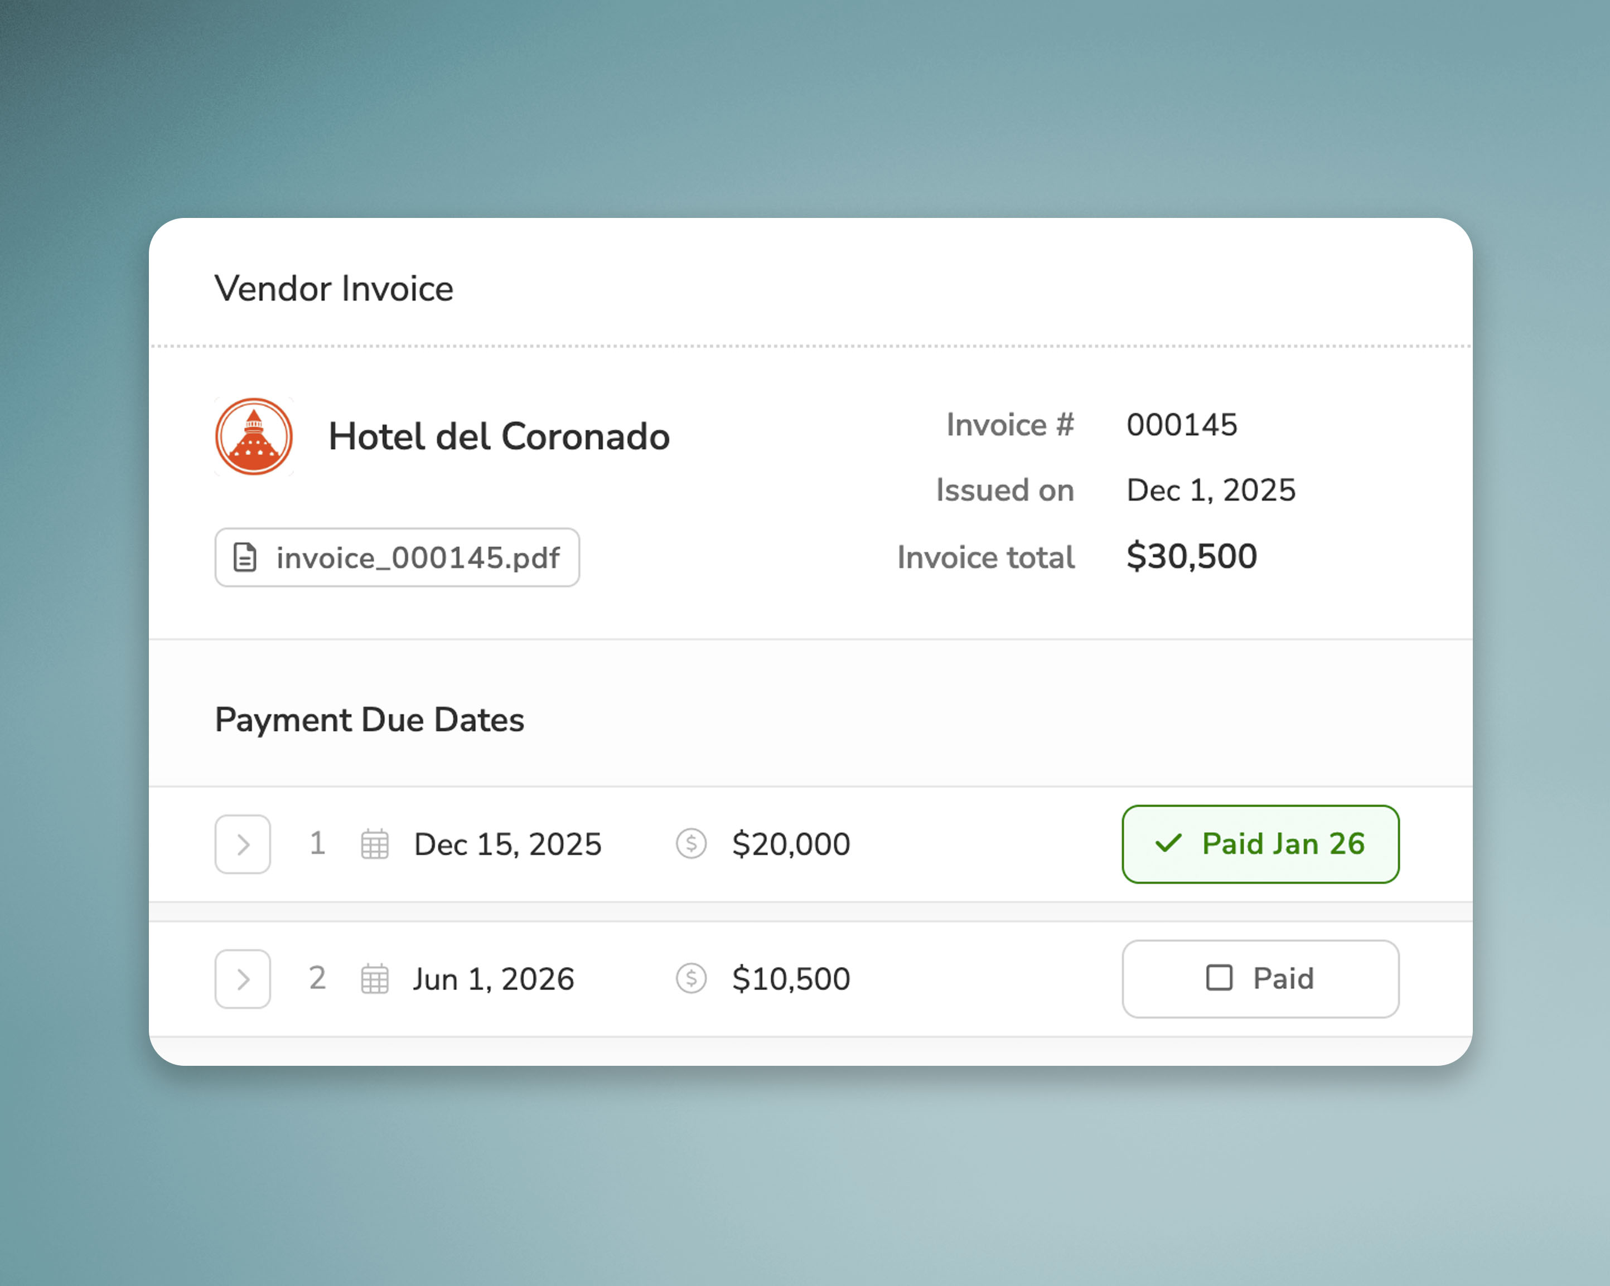Click green checkmark in Paid Jan 26
Viewport: 1610px width, 1286px height.
[1169, 843]
